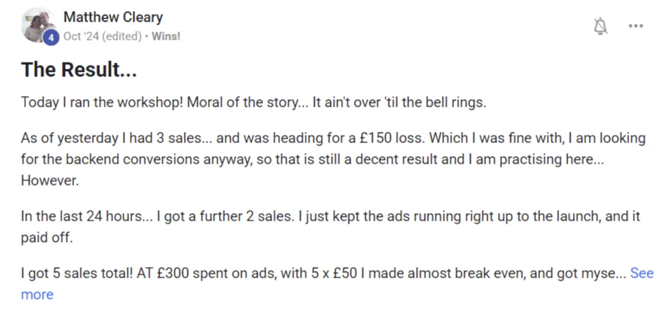
Task: Visit Matthew Cleary's profile via name
Action: coord(113,17)
